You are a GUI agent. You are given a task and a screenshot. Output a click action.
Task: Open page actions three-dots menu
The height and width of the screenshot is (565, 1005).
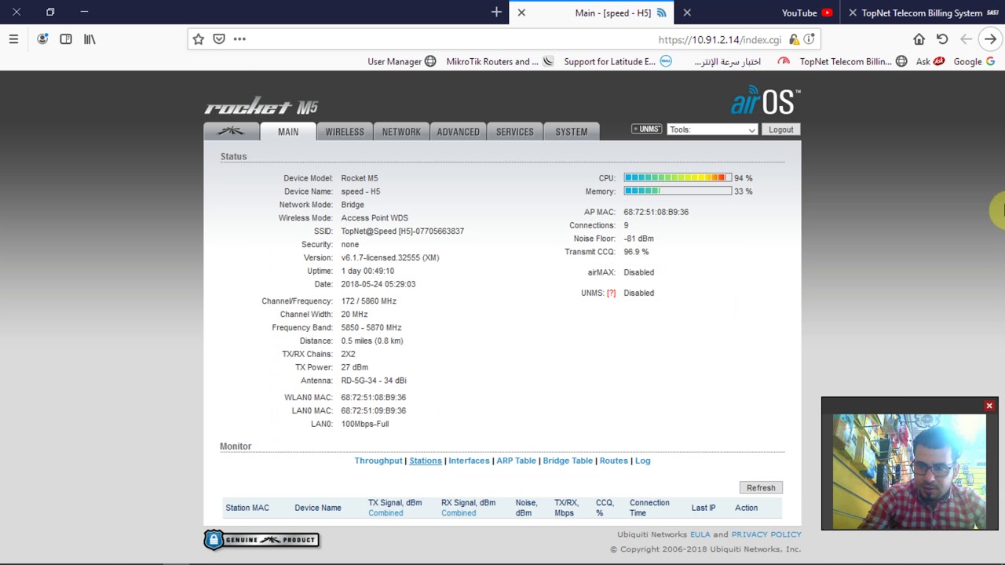click(x=239, y=39)
